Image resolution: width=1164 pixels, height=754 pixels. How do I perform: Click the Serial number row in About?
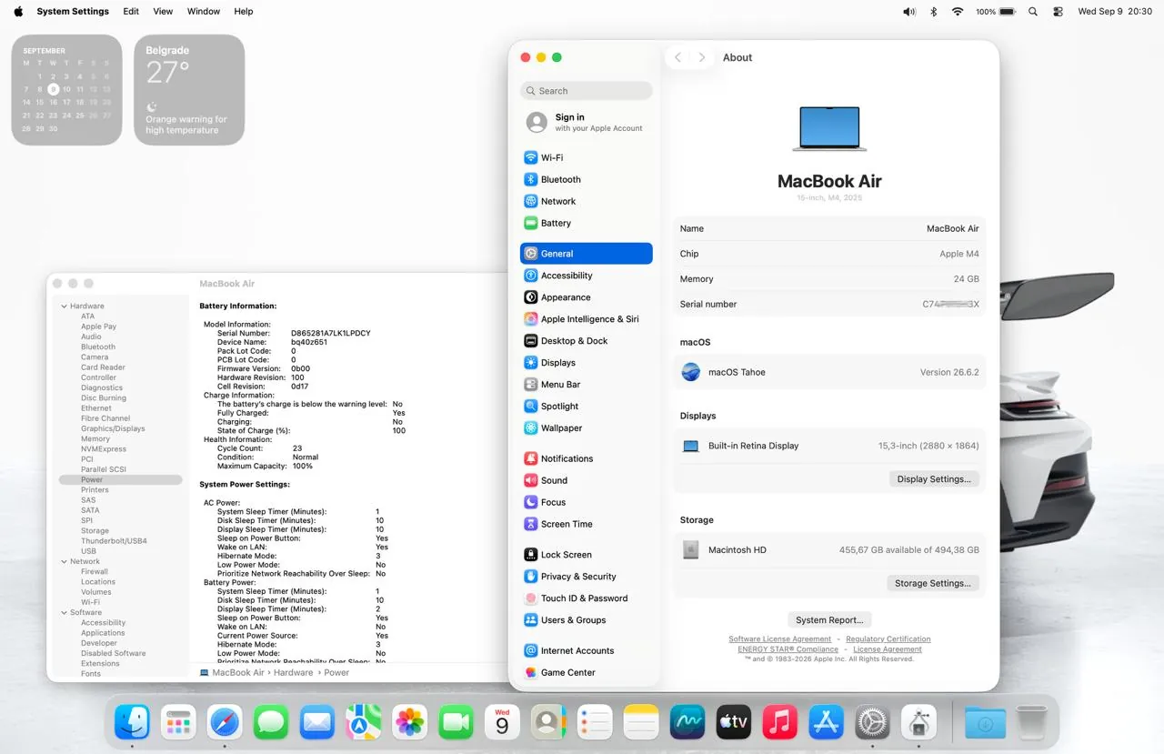coord(829,305)
